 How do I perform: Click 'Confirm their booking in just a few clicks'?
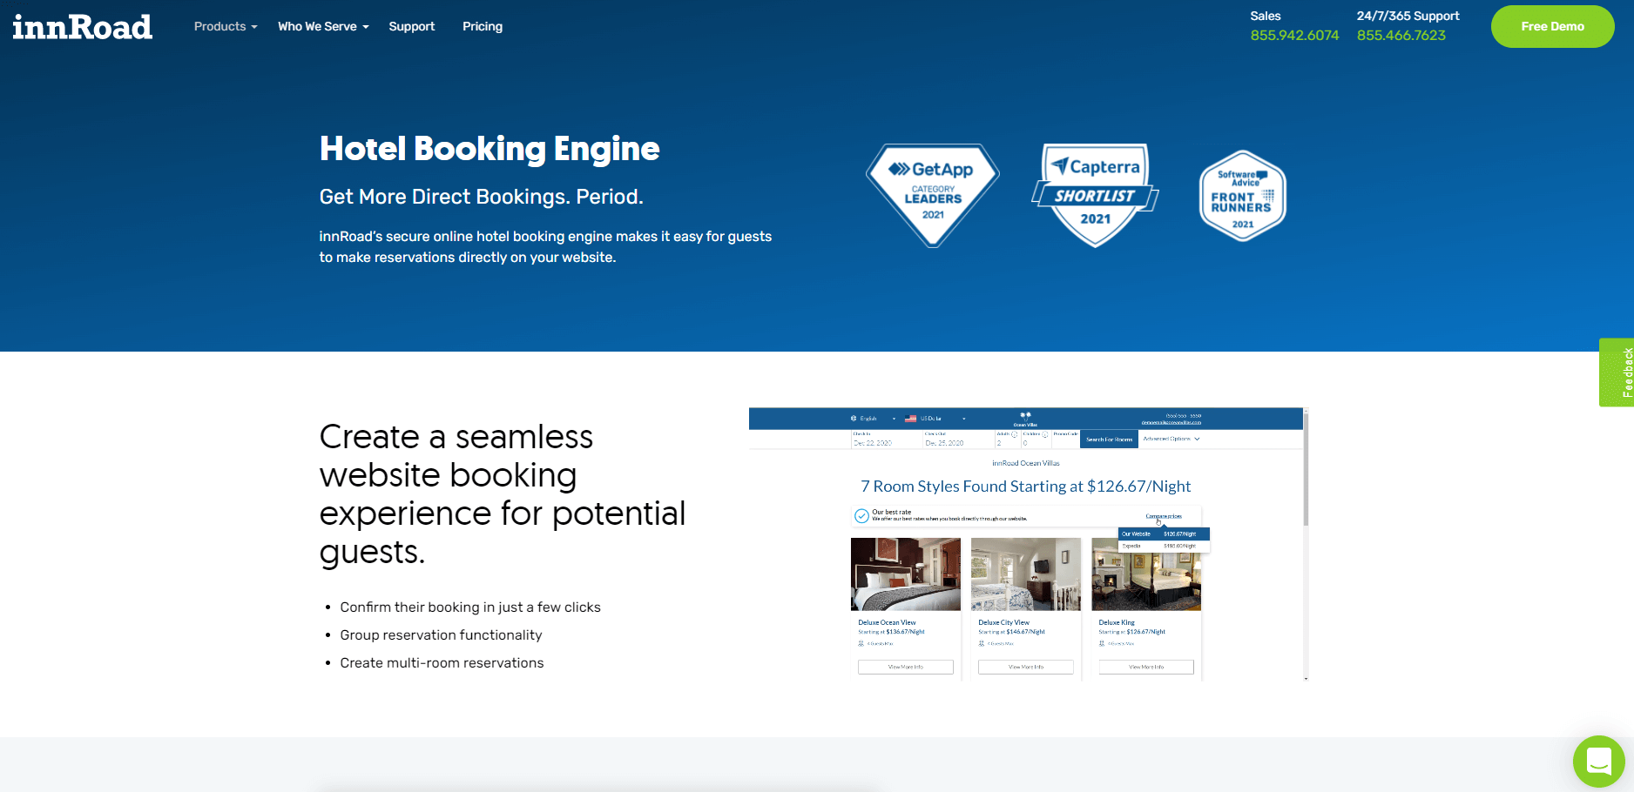point(470,607)
